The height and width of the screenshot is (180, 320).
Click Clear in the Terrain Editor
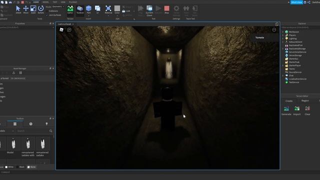click(x=307, y=110)
